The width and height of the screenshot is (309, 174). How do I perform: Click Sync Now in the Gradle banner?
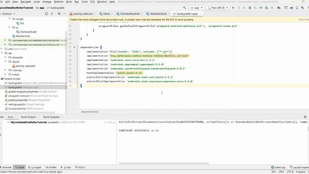pyautogui.click(x=304, y=19)
